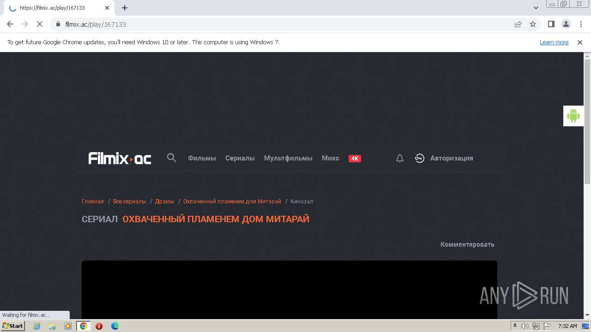Open Internet Explorer from taskbar
The height and width of the screenshot is (332, 591).
pyautogui.click(x=36, y=326)
